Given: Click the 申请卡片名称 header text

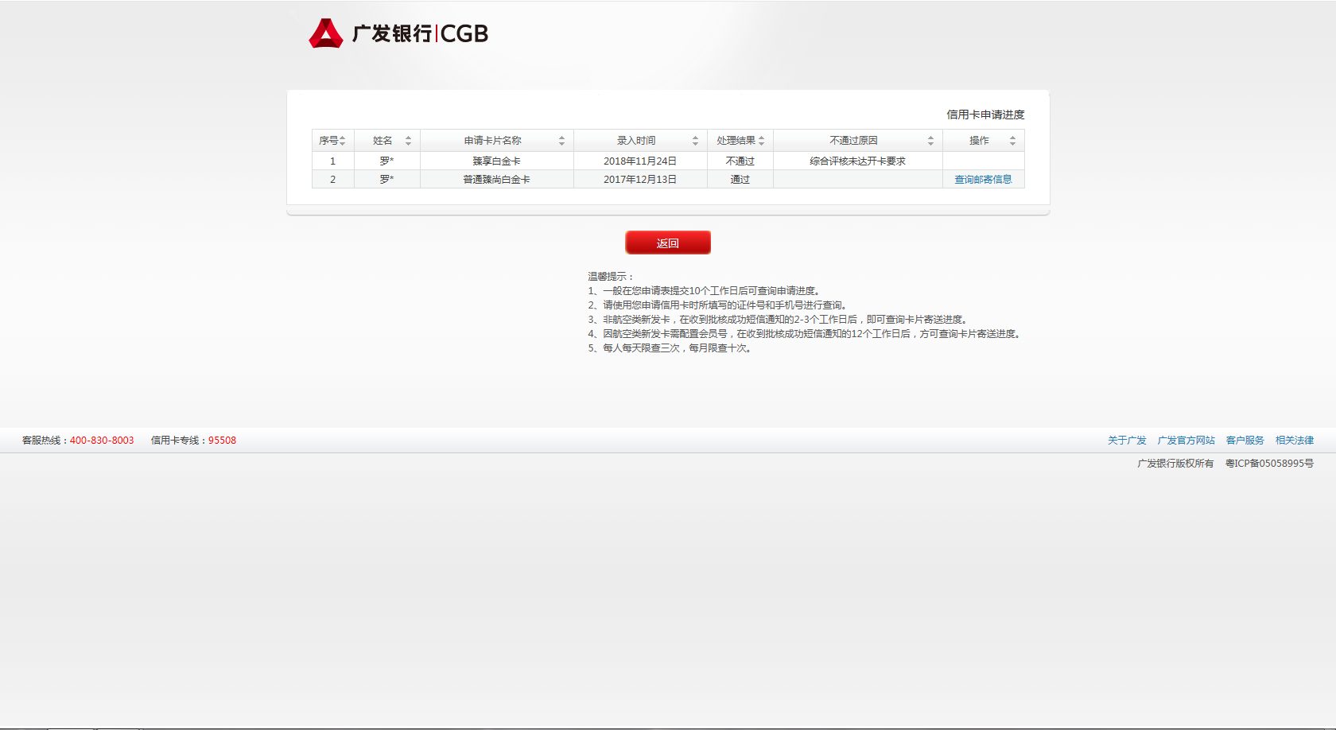Looking at the screenshot, I should coord(493,141).
